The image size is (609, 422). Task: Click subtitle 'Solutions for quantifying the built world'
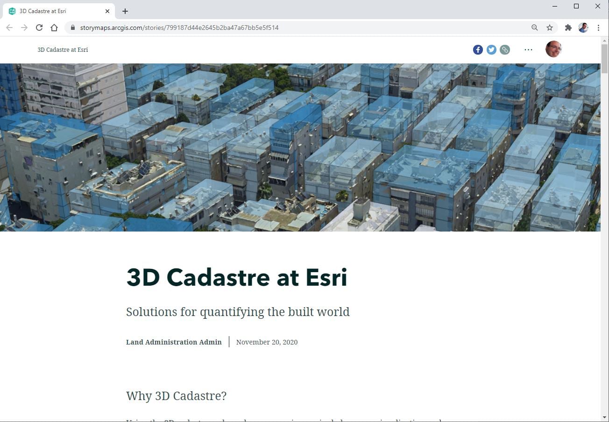pos(238,312)
